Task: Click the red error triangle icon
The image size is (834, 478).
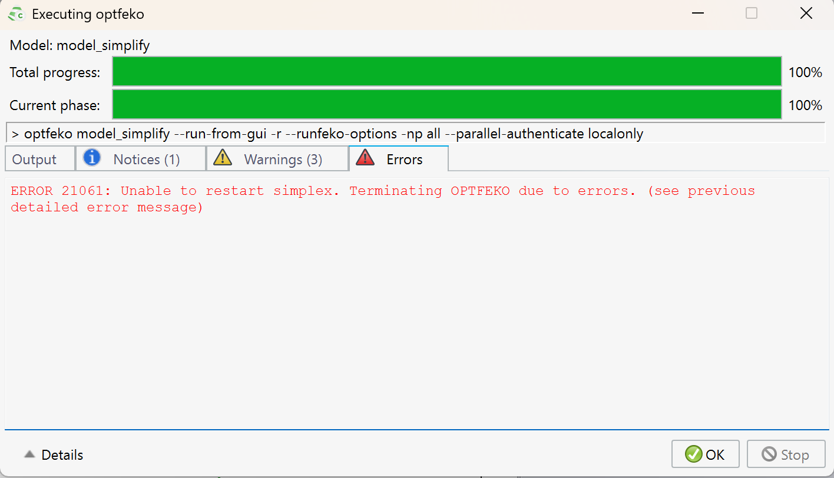Action: [x=366, y=158]
